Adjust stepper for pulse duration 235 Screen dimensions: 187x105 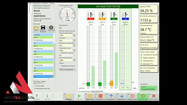click(74, 45)
